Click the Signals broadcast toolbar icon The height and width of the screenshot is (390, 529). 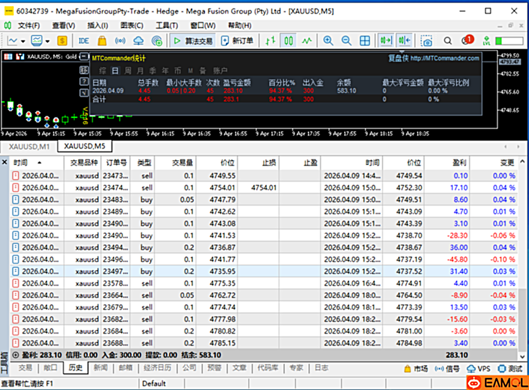[121, 40]
